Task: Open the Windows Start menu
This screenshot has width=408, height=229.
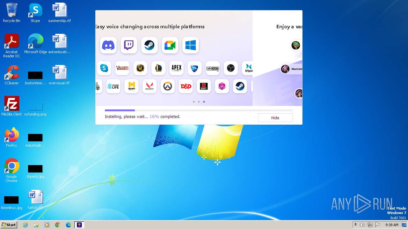Action: pos(9,225)
